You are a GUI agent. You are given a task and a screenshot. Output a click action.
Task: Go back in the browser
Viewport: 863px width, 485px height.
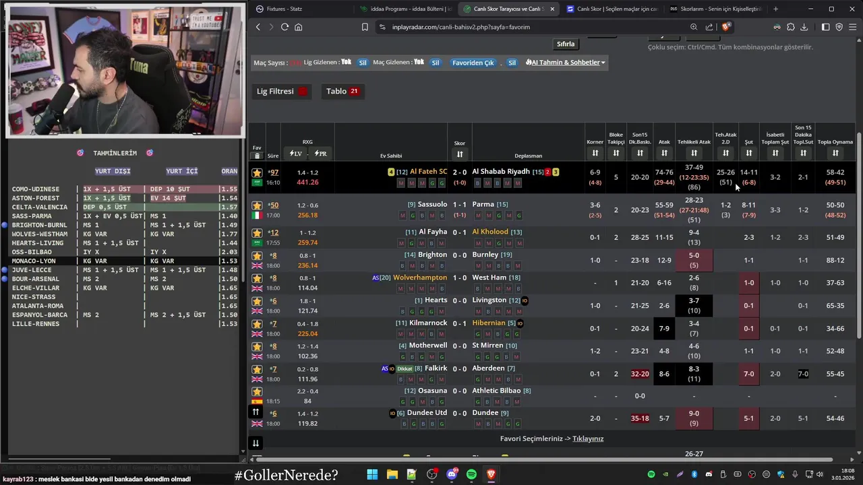[x=258, y=27]
